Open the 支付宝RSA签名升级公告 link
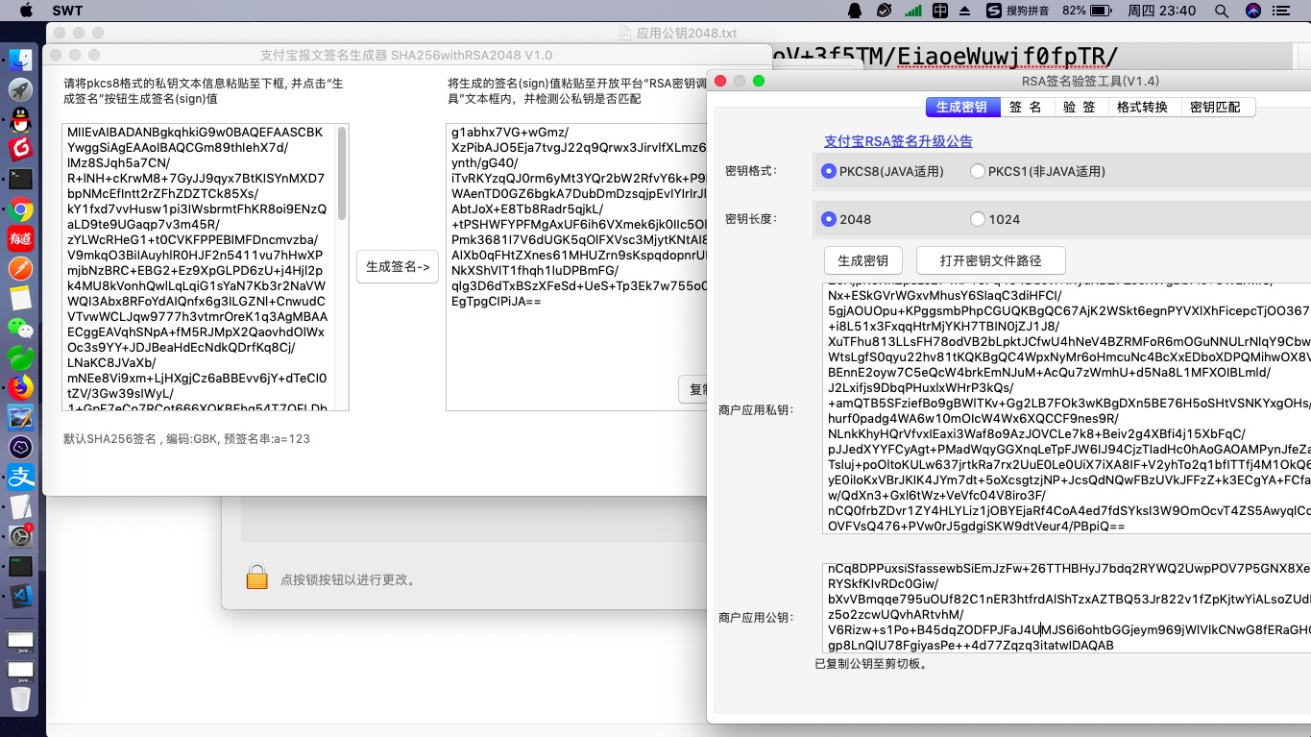The height and width of the screenshot is (737, 1311). click(898, 141)
